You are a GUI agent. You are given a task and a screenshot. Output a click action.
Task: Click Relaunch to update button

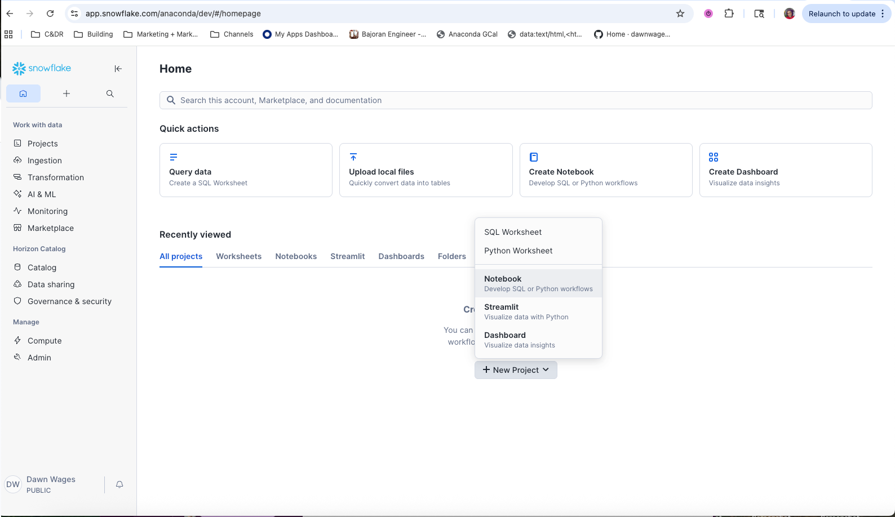841,14
